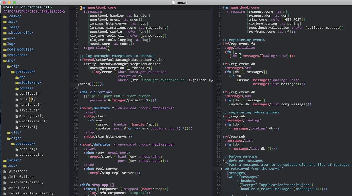Viewport: 352px width, 196px height.
Task: Click the target/ folder icon
Action: tap(5, 160)
